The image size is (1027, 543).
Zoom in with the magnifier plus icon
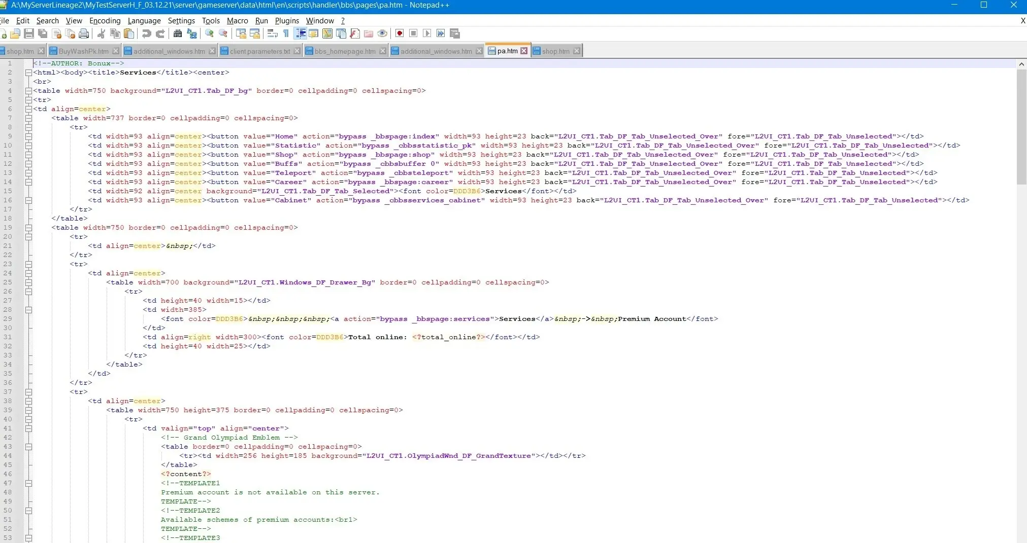click(209, 33)
